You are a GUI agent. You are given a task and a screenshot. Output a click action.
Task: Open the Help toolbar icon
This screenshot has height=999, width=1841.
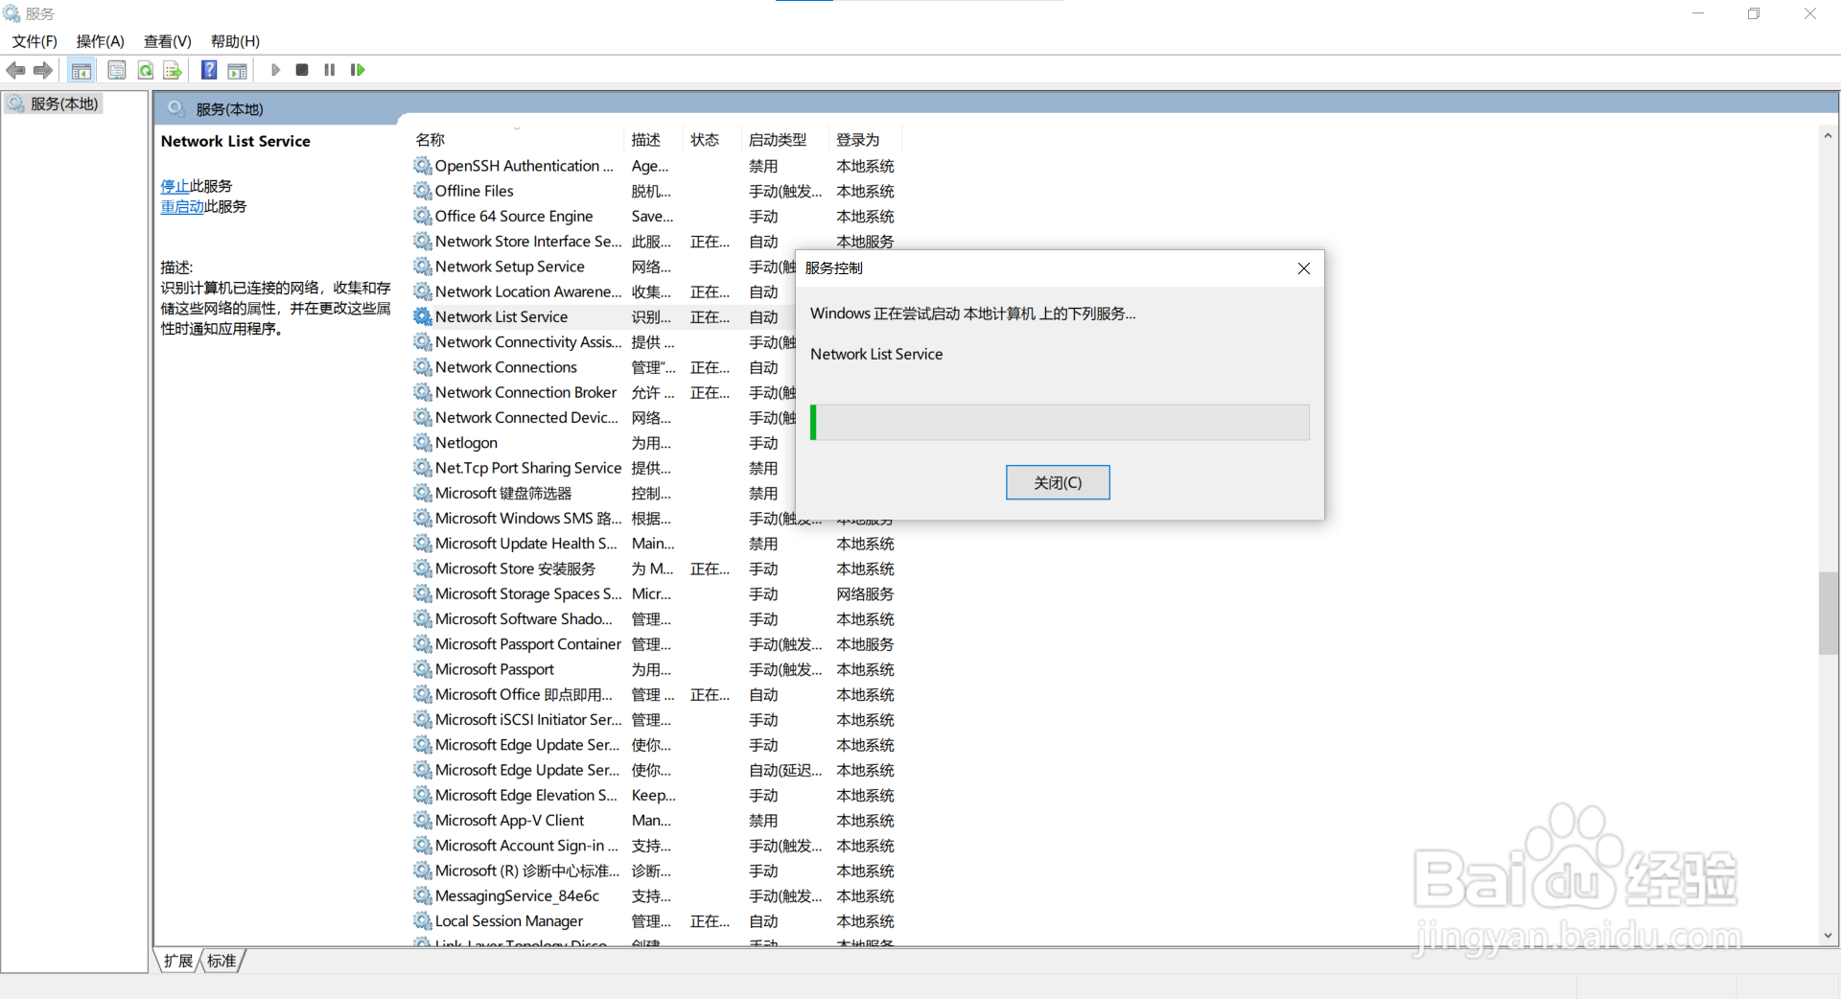coord(209,70)
